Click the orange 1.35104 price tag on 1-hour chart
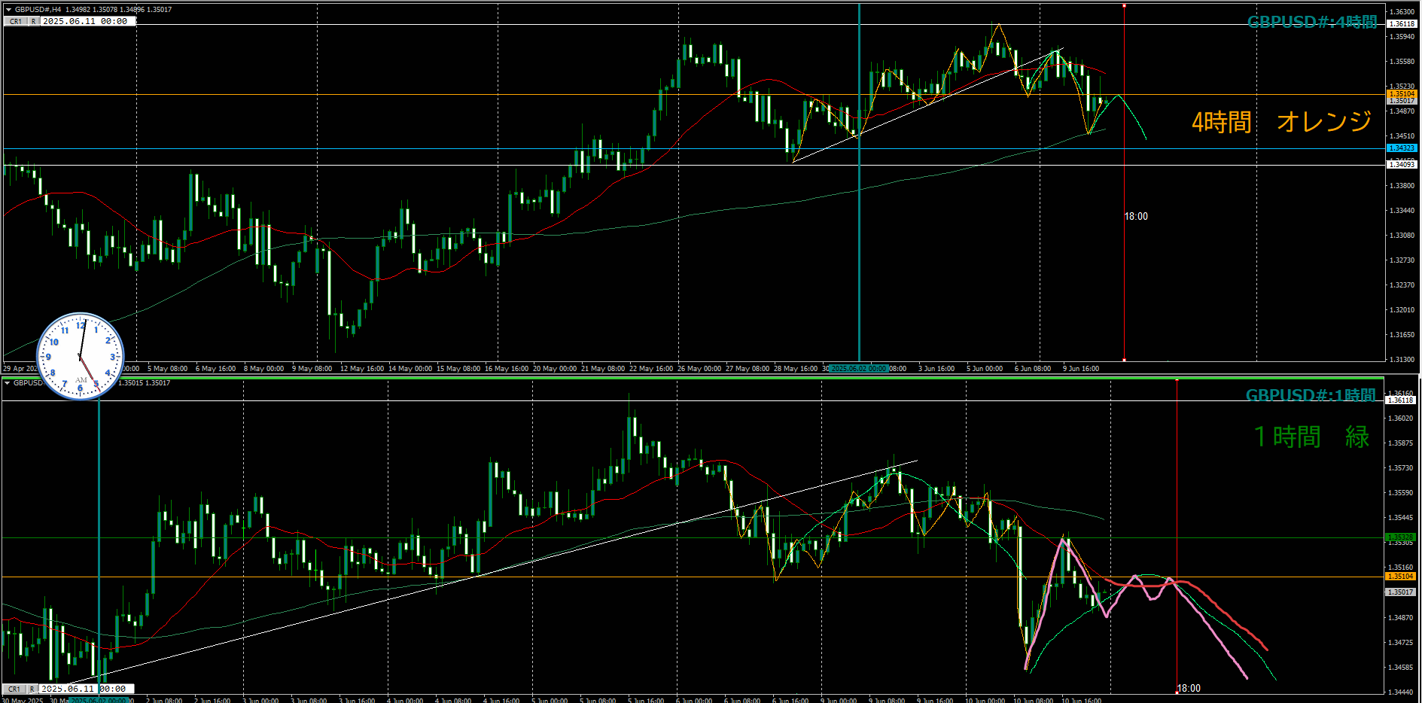Viewport: 1422px width, 703px height. 1400,577
